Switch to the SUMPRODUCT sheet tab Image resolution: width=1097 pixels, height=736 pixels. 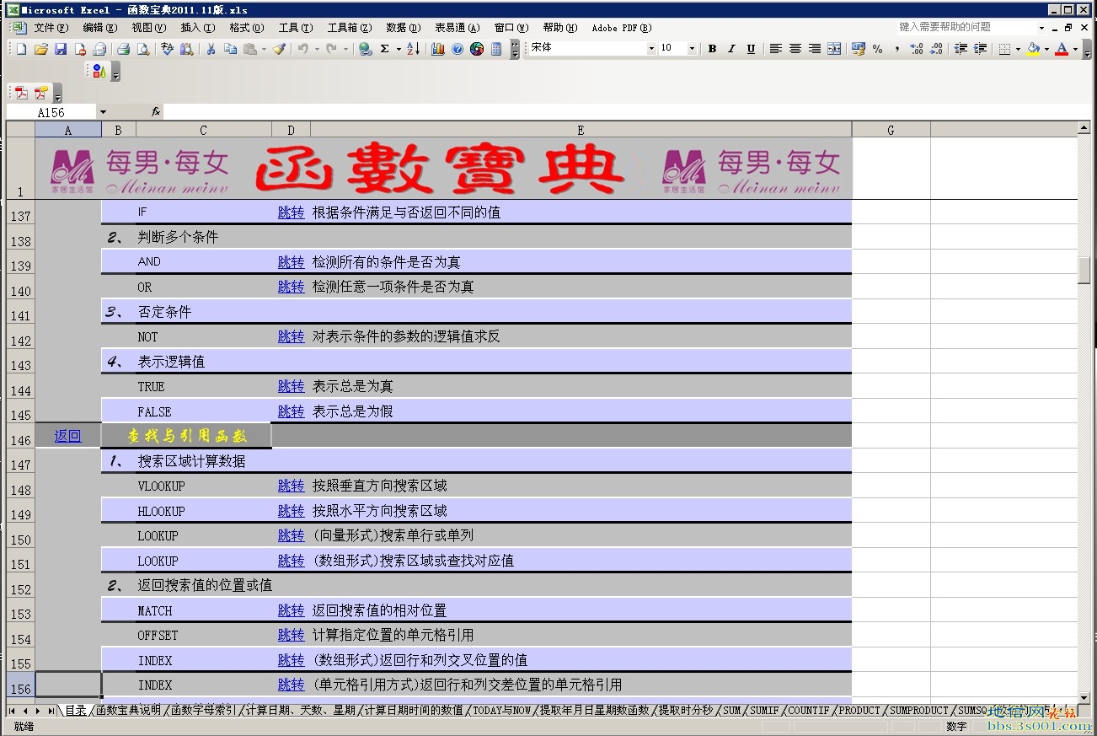[x=919, y=711]
